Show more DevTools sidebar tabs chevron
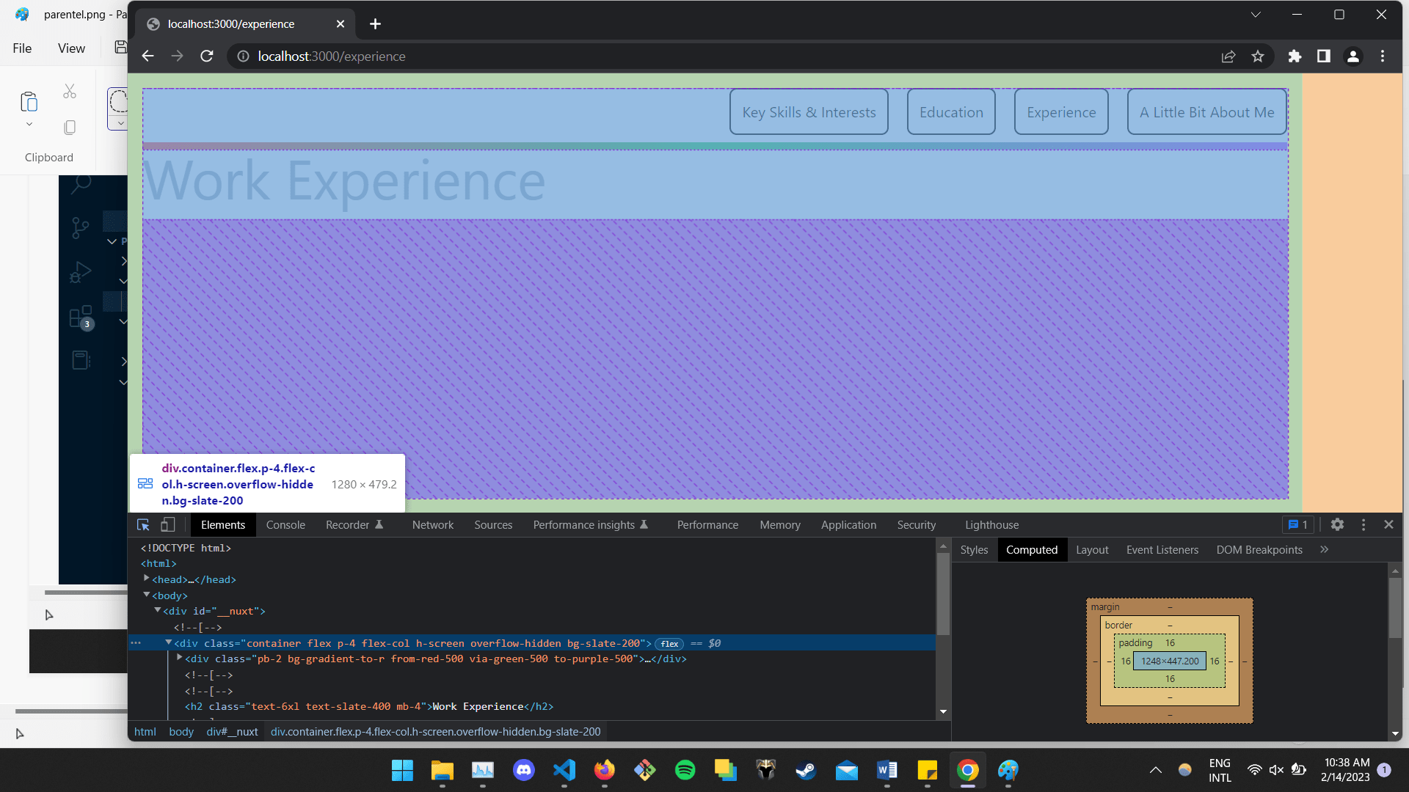Screen dimensions: 1409x792 click(x=1324, y=550)
